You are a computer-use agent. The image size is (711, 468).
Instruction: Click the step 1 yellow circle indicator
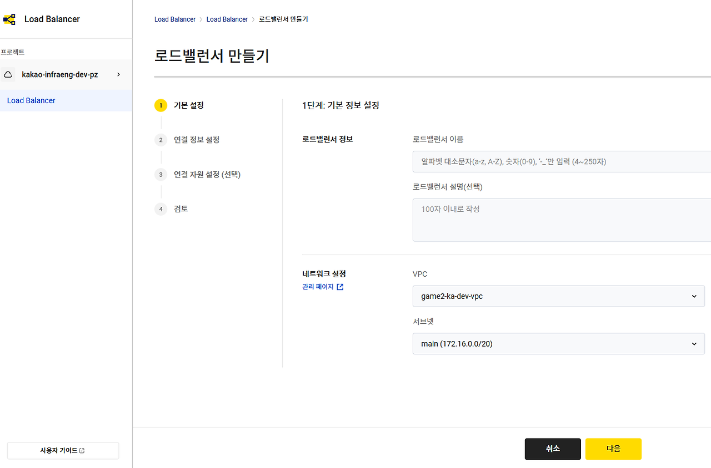tap(161, 105)
